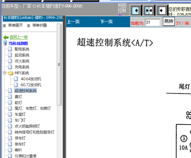The height and width of the screenshot is (158, 191).
Task: Open 尾灯、车宽灯、车牌灯 diagram
Action: tap(33, 108)
